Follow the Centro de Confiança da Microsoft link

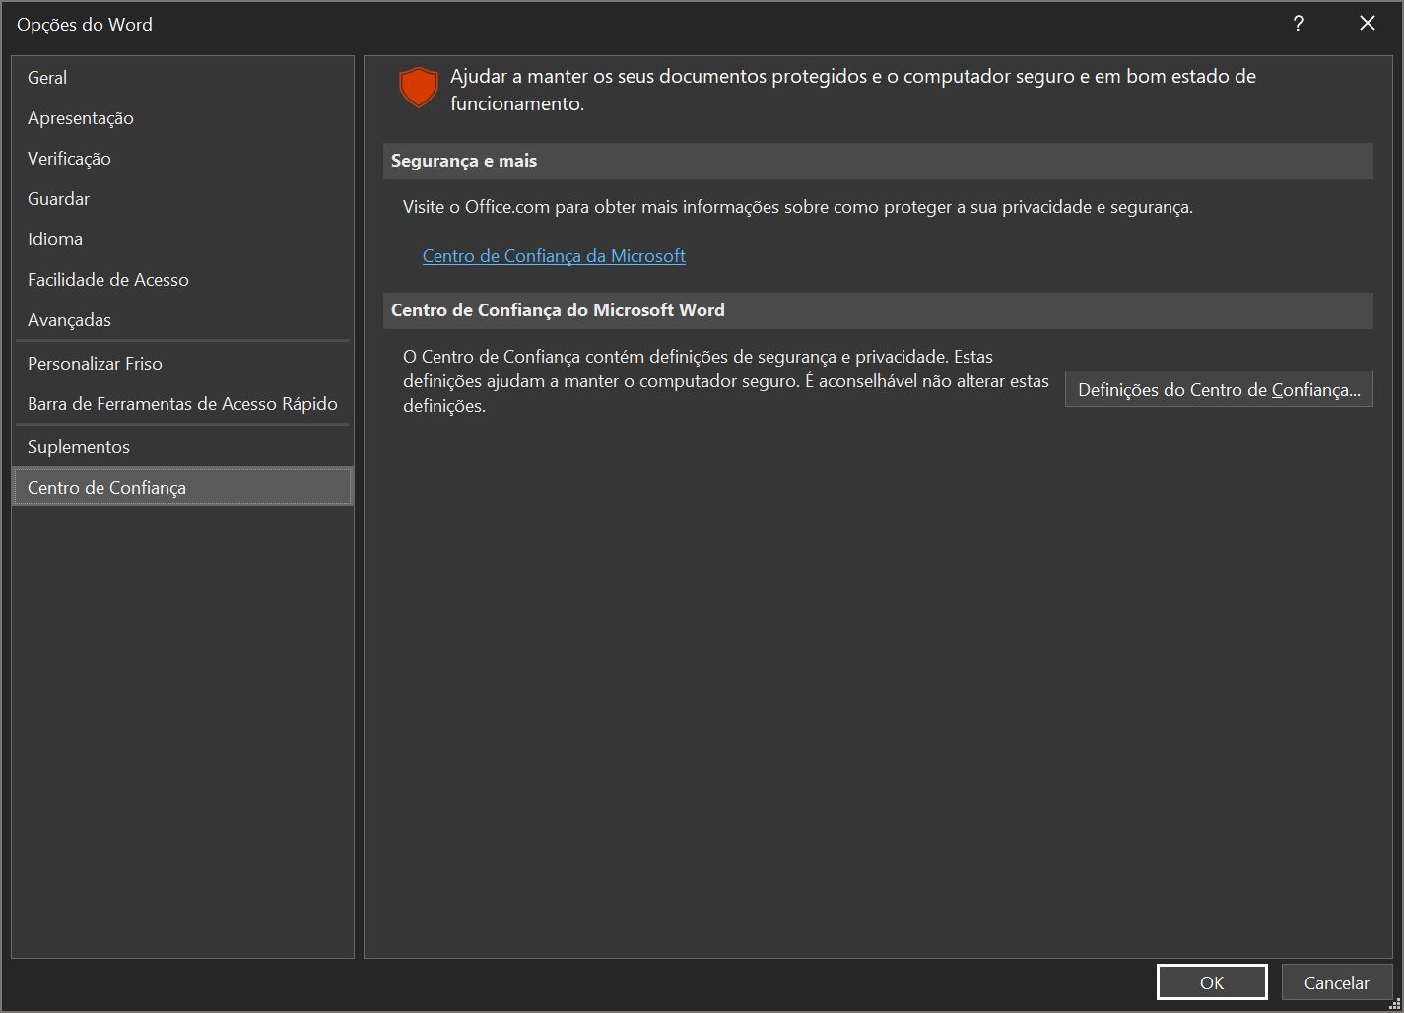[x=554, y=255]
